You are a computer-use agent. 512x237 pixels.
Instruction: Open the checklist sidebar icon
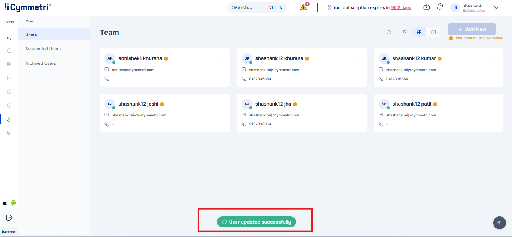pyautogui.click(x=9, y=92)
